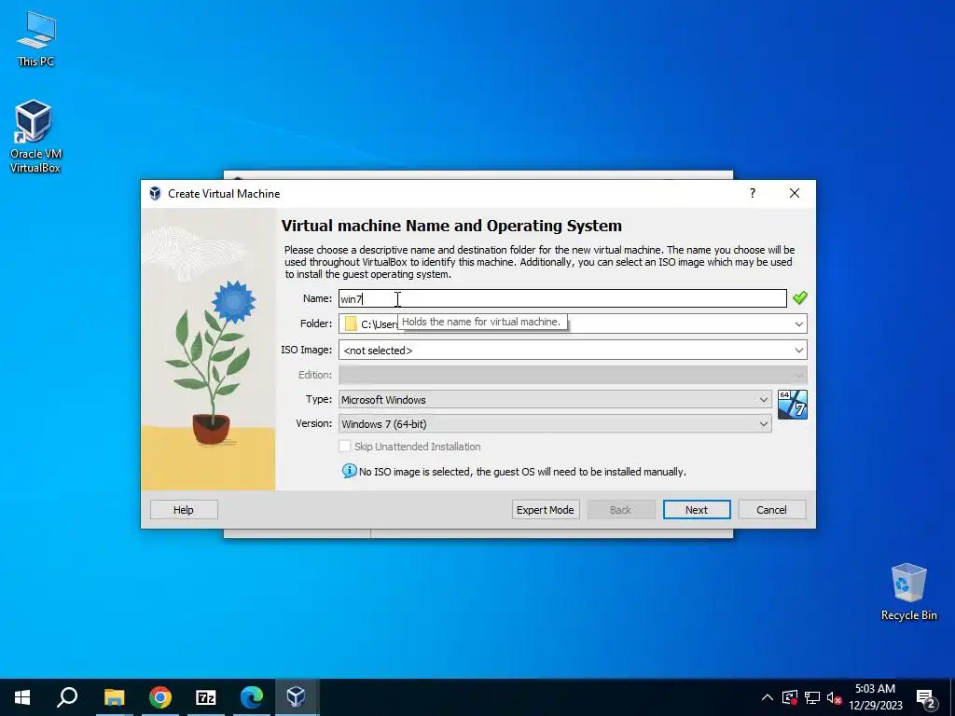Viewport: 955px width, 716px height.
Task: Click the tray icon with red badge
Action: (x=790, y=697)
